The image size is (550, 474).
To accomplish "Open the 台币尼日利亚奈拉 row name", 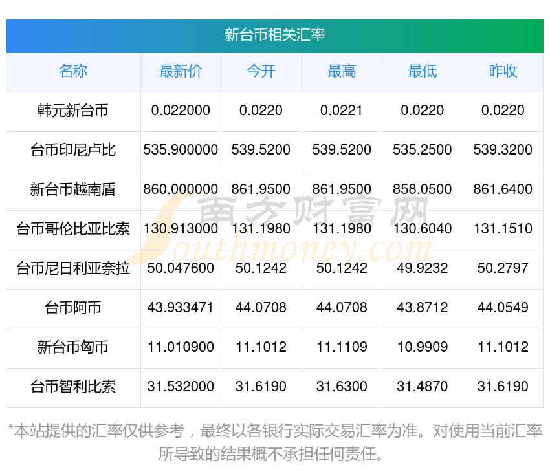I will 73,268.
